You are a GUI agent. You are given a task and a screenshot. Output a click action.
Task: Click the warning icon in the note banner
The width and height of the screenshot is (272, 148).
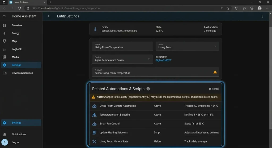(93, 97)
